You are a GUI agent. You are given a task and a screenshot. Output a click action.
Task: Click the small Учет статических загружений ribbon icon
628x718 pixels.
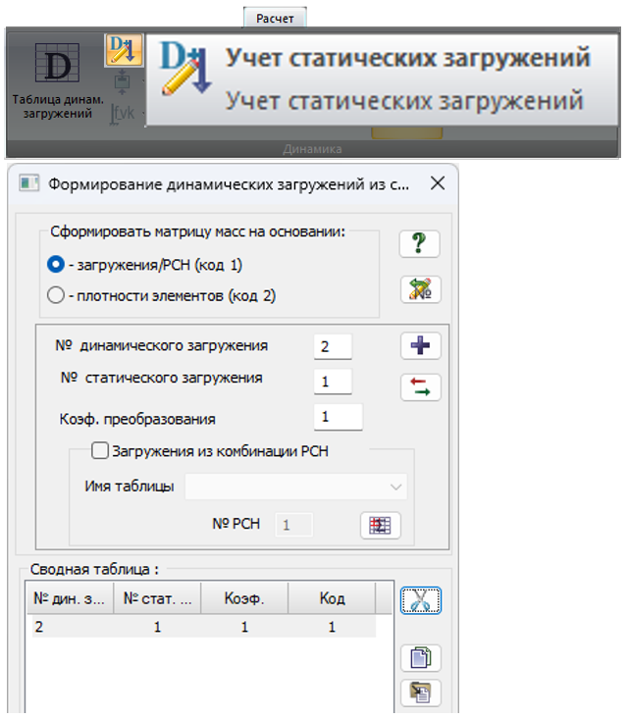(x=124, y=50)
